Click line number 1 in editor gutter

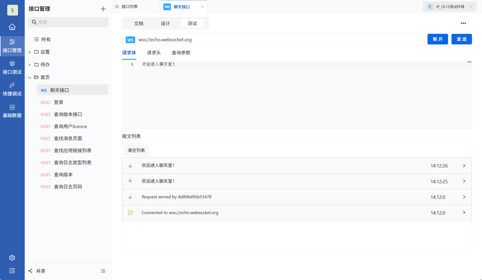[132, 64]
